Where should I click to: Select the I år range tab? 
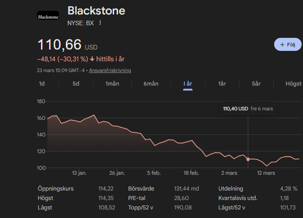pos(188,84)
